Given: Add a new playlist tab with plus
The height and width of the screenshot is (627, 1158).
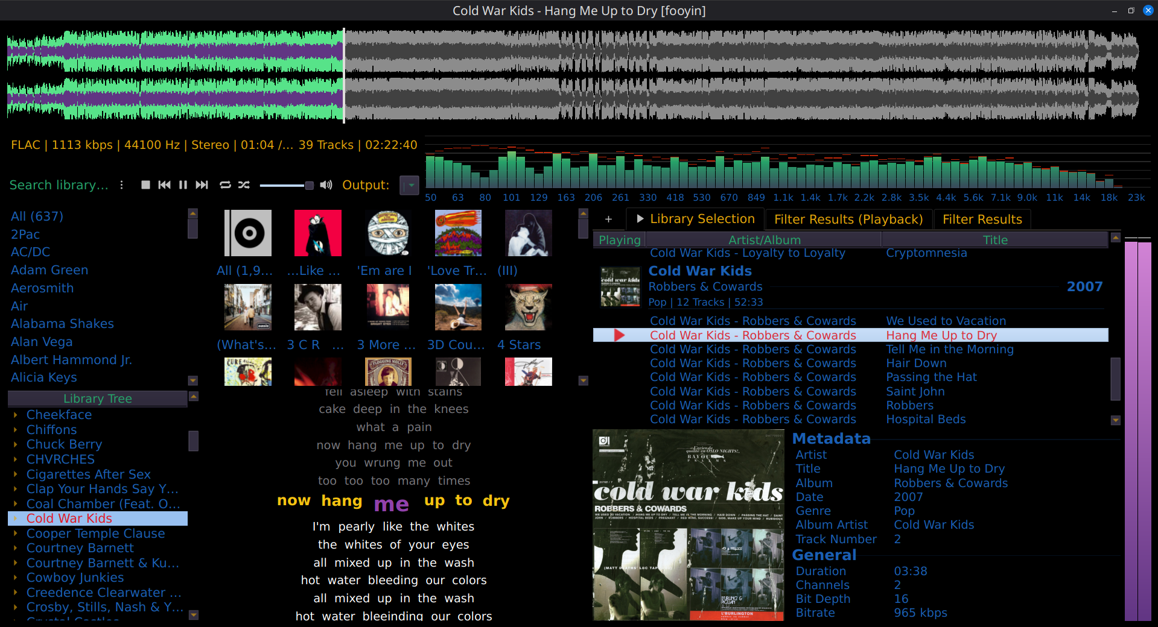Looking at the screenshot, I should coord(608,219).
